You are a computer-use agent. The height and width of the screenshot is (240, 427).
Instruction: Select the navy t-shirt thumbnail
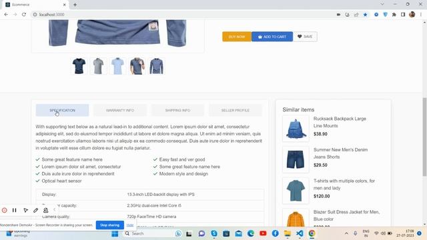(x=79, y=66)
